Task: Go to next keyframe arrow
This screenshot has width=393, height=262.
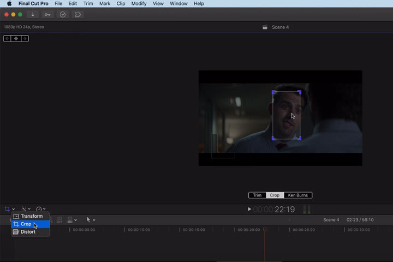Action: [25, 39]
